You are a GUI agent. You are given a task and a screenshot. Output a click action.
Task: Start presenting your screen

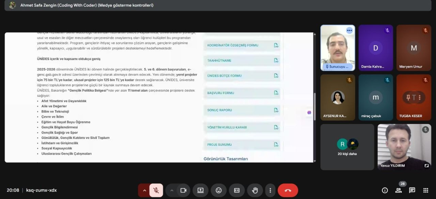pos(200,191)
